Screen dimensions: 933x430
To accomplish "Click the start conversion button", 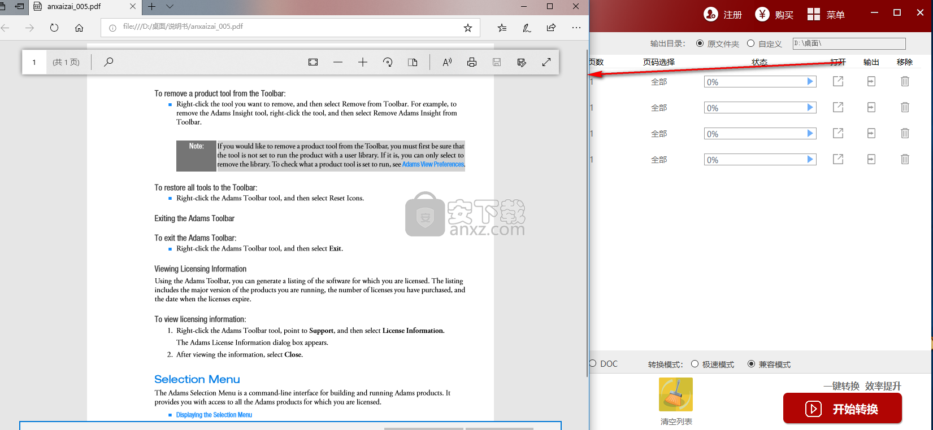I will point(842,409).
